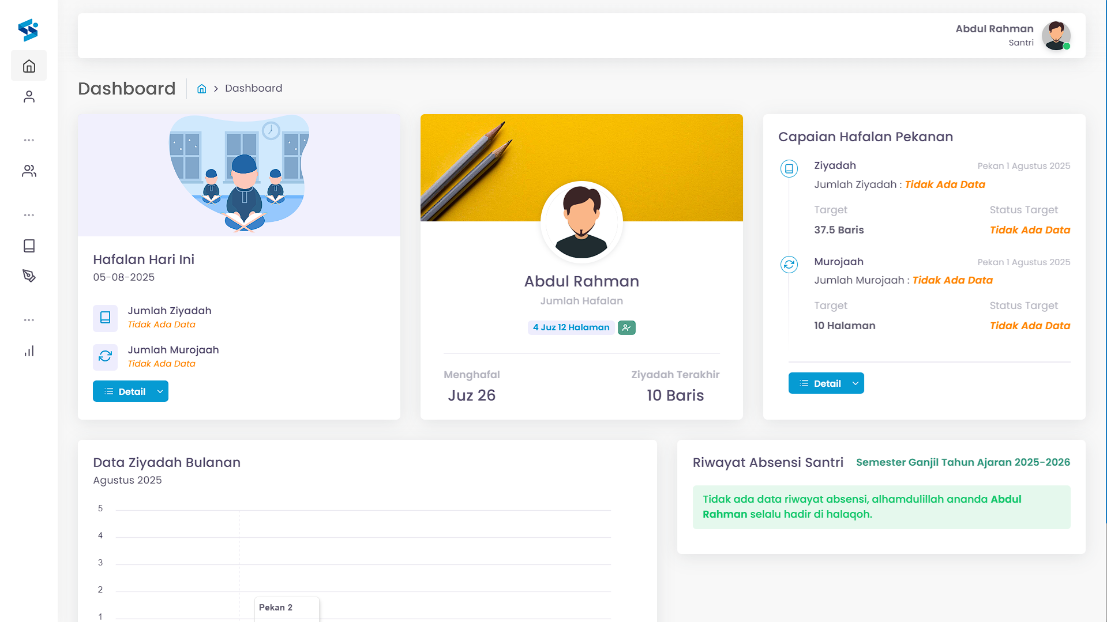Open the Home dashboard from the sidebar
The image size is (1107, 622).
point(29,65)
